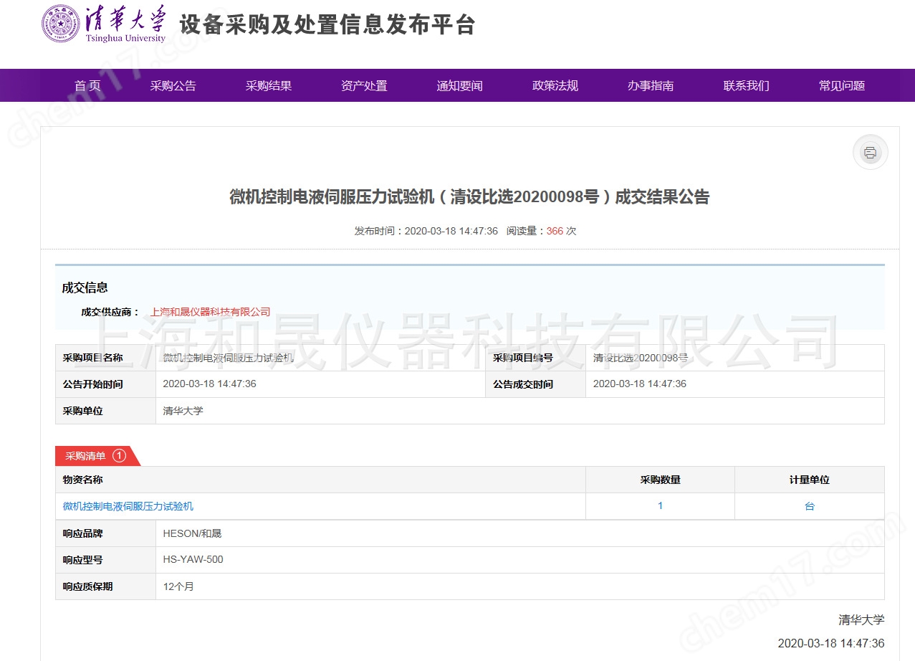Click the brand value HESON/和晟
Viewport: 915px width, 661px height.
coord(193,533)
